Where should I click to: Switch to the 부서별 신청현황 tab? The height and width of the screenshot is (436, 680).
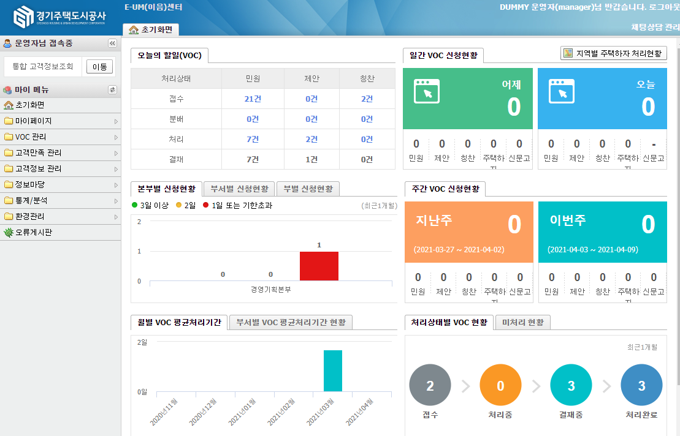click(x=239, y=189)
